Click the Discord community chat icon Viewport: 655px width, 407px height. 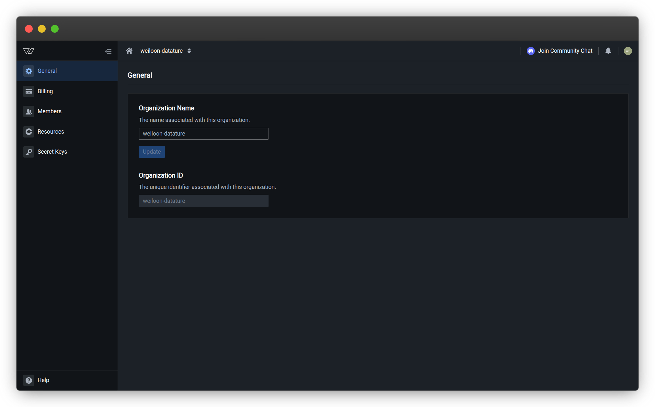coord(531,51)
